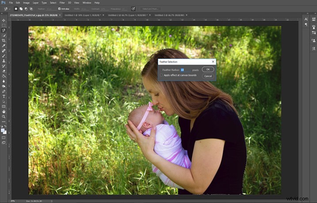Open the Help menu
This screenshot has width=317, height=203.
pos(97,3)
